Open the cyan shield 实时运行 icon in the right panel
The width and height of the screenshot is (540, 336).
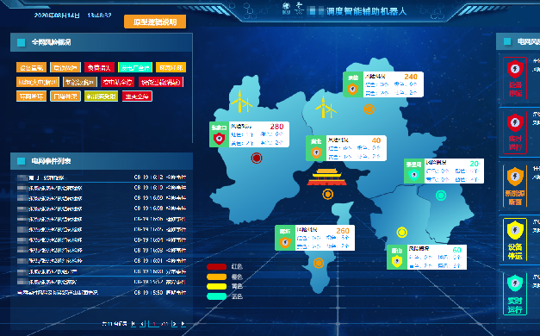(515, 294)
